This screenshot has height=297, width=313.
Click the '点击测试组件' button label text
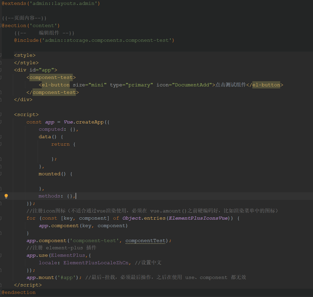coord(231,85)
